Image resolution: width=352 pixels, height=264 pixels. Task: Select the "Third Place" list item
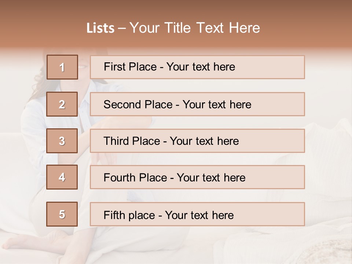click(x=197, y=141)
